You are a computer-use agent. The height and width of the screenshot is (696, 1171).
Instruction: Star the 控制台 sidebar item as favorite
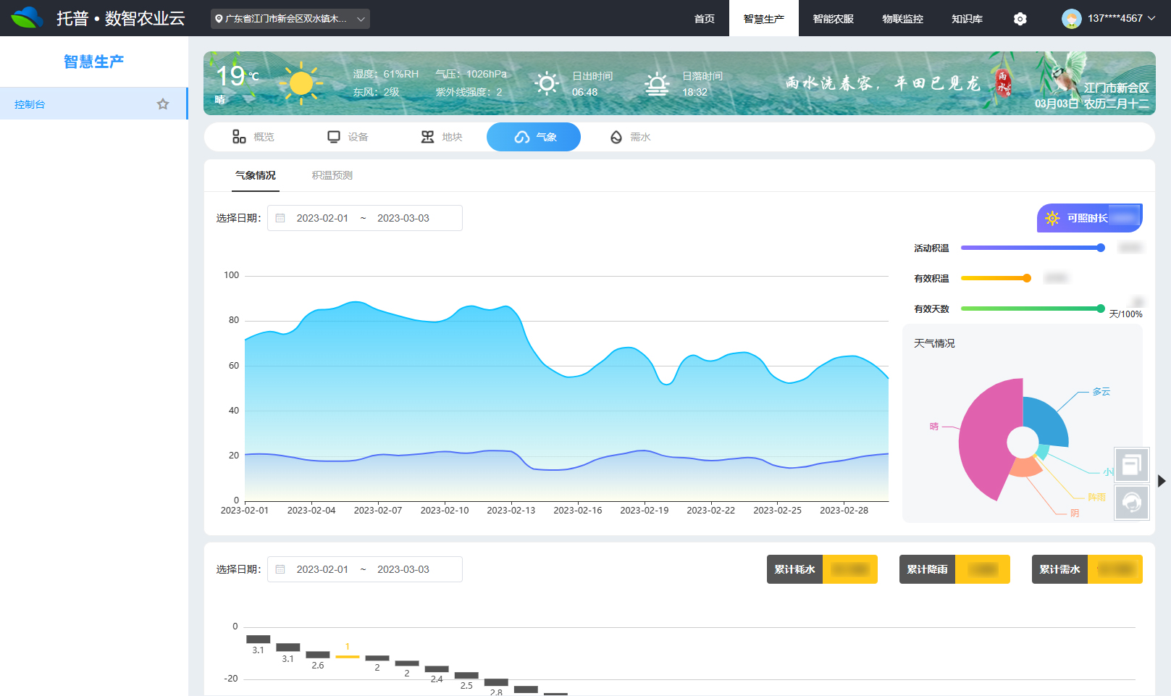pos(163,104)
